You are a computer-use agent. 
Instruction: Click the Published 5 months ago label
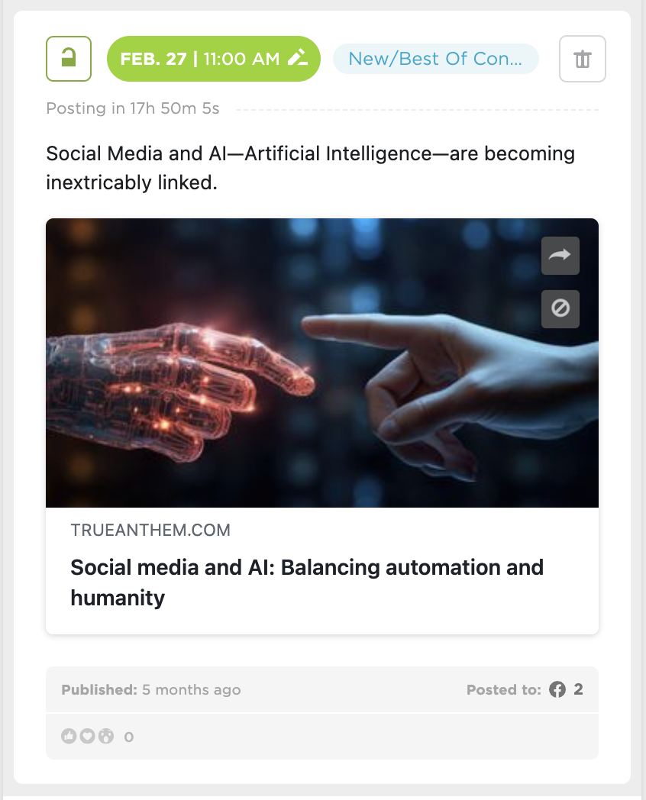click(151, 690)
